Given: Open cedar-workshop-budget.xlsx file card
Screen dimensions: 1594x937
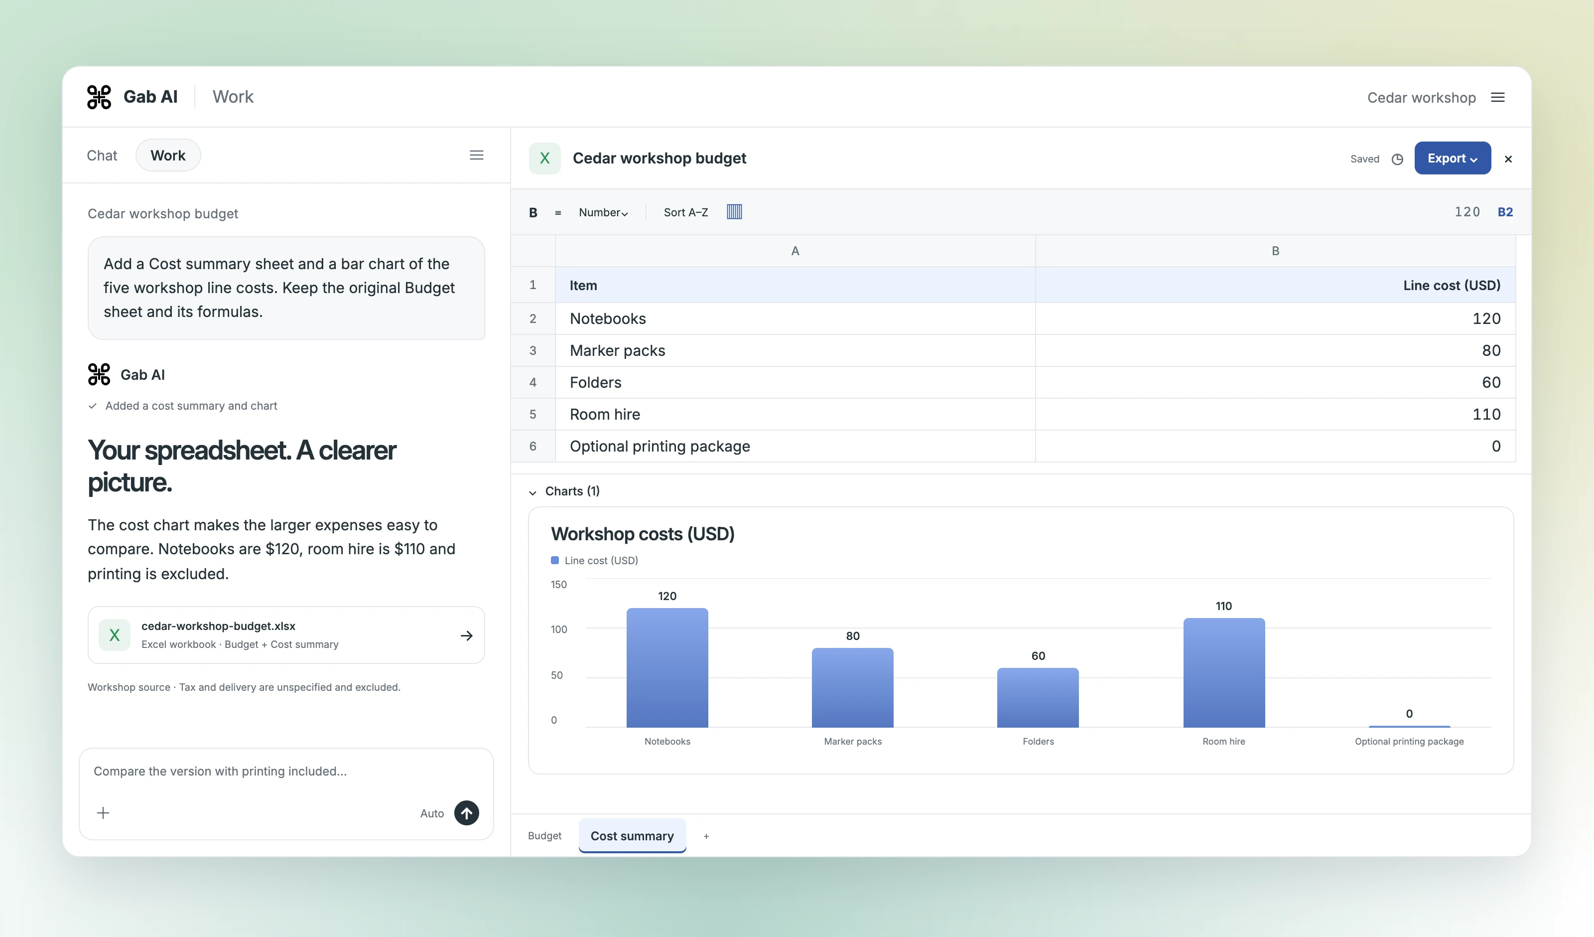Looking at the screenshot, I should point(286,635).
